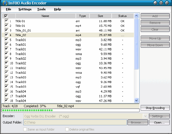Open encoder Settings... button
This screenshot has height=134, width=172.
tap(159, 116)
